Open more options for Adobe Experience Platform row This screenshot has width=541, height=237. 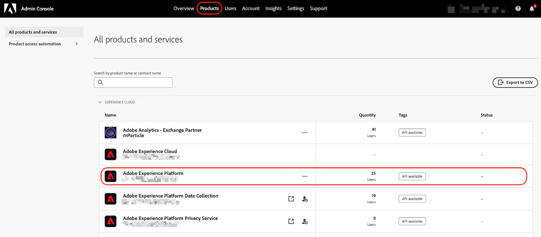point(305,176)
